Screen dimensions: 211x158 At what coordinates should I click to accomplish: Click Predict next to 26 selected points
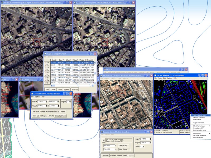pos(63,111)
